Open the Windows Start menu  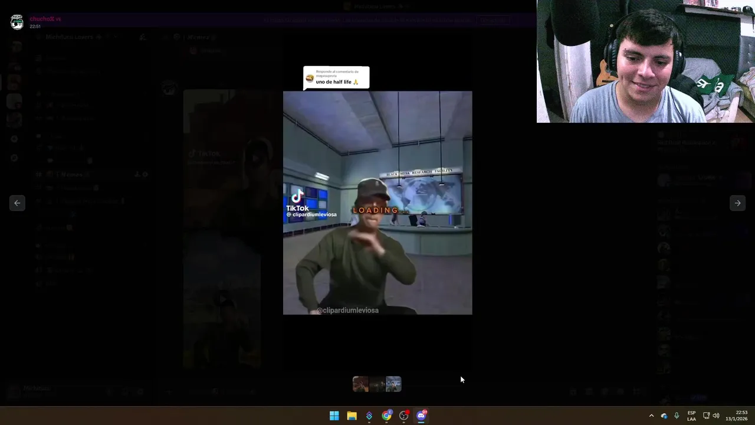point(334,416)
